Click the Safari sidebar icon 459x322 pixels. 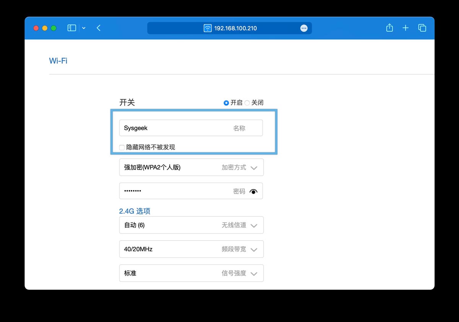point(71,28)
